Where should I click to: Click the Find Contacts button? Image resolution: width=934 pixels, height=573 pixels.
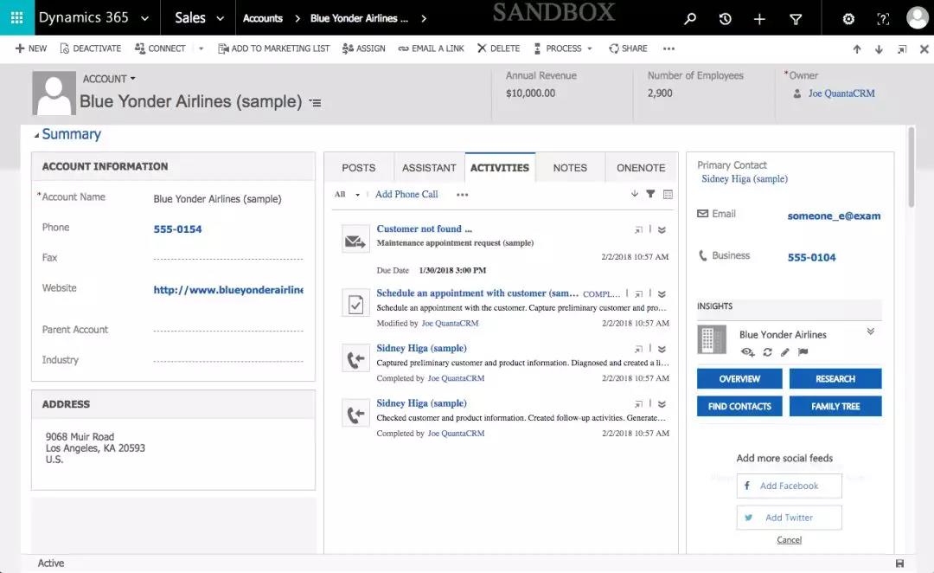pyautogui.click(x=739, y=406)
